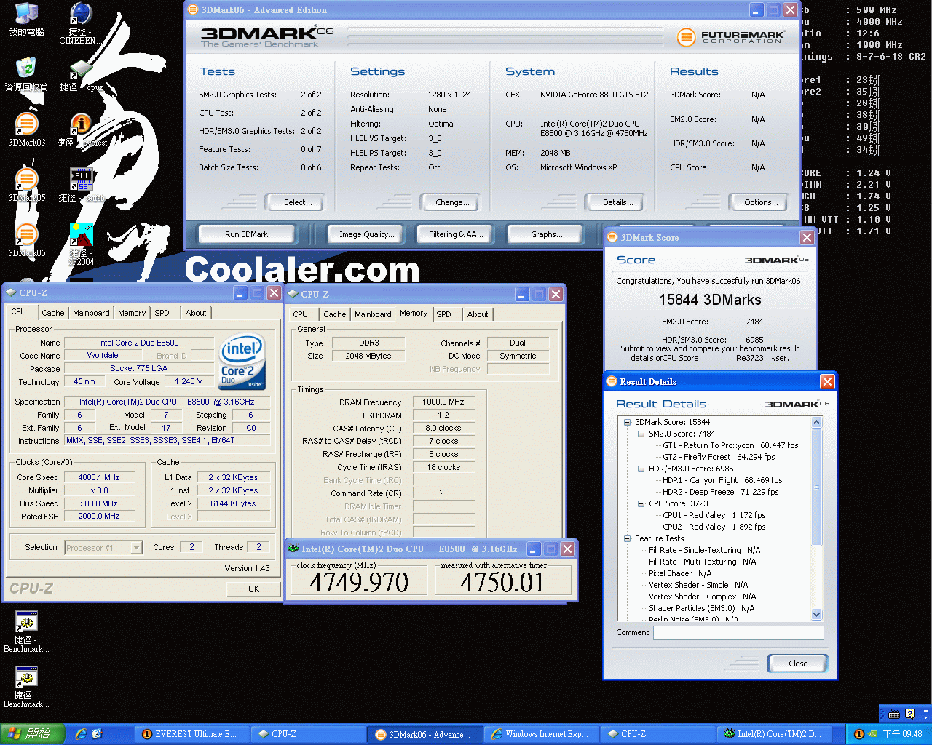The height and width of the screenshot is (745, 932).
Task: Click the Intel Core 2 Duo logo in CPU-Z
Action: 242,362
